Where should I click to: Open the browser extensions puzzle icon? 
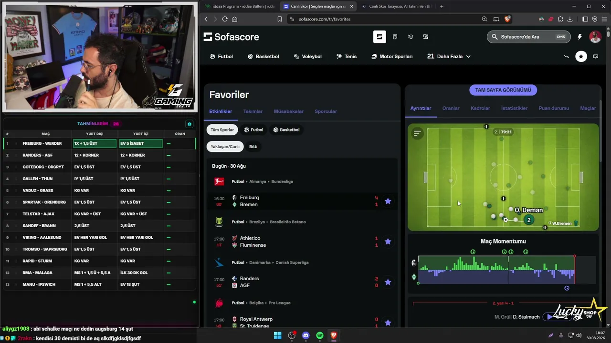coord(560,19)
